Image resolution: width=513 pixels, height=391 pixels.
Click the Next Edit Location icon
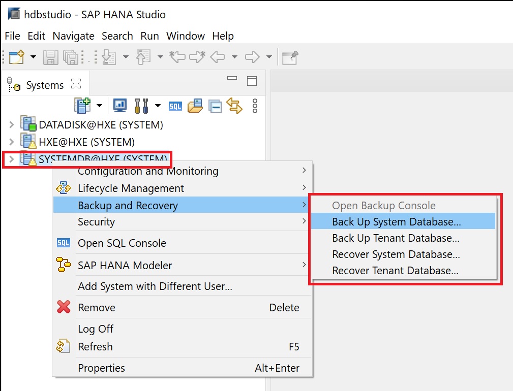click(x=197, y=57)
